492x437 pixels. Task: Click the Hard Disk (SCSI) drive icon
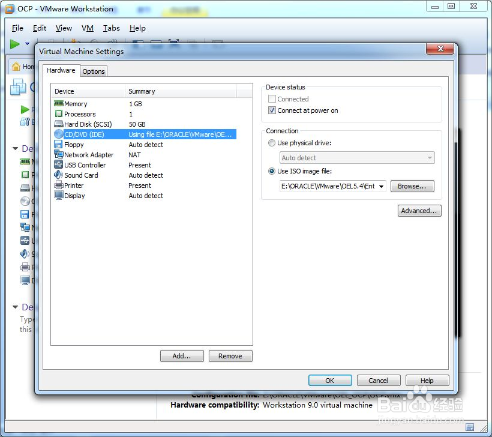[59, 124]
